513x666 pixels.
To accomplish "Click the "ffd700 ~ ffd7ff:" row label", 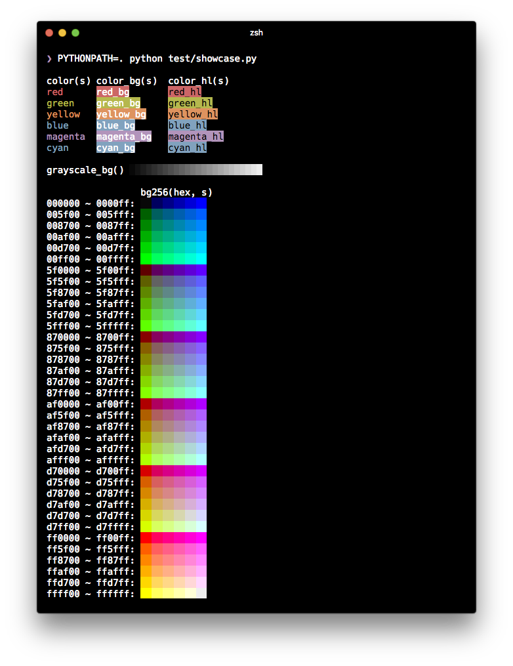I will [91, 583].
